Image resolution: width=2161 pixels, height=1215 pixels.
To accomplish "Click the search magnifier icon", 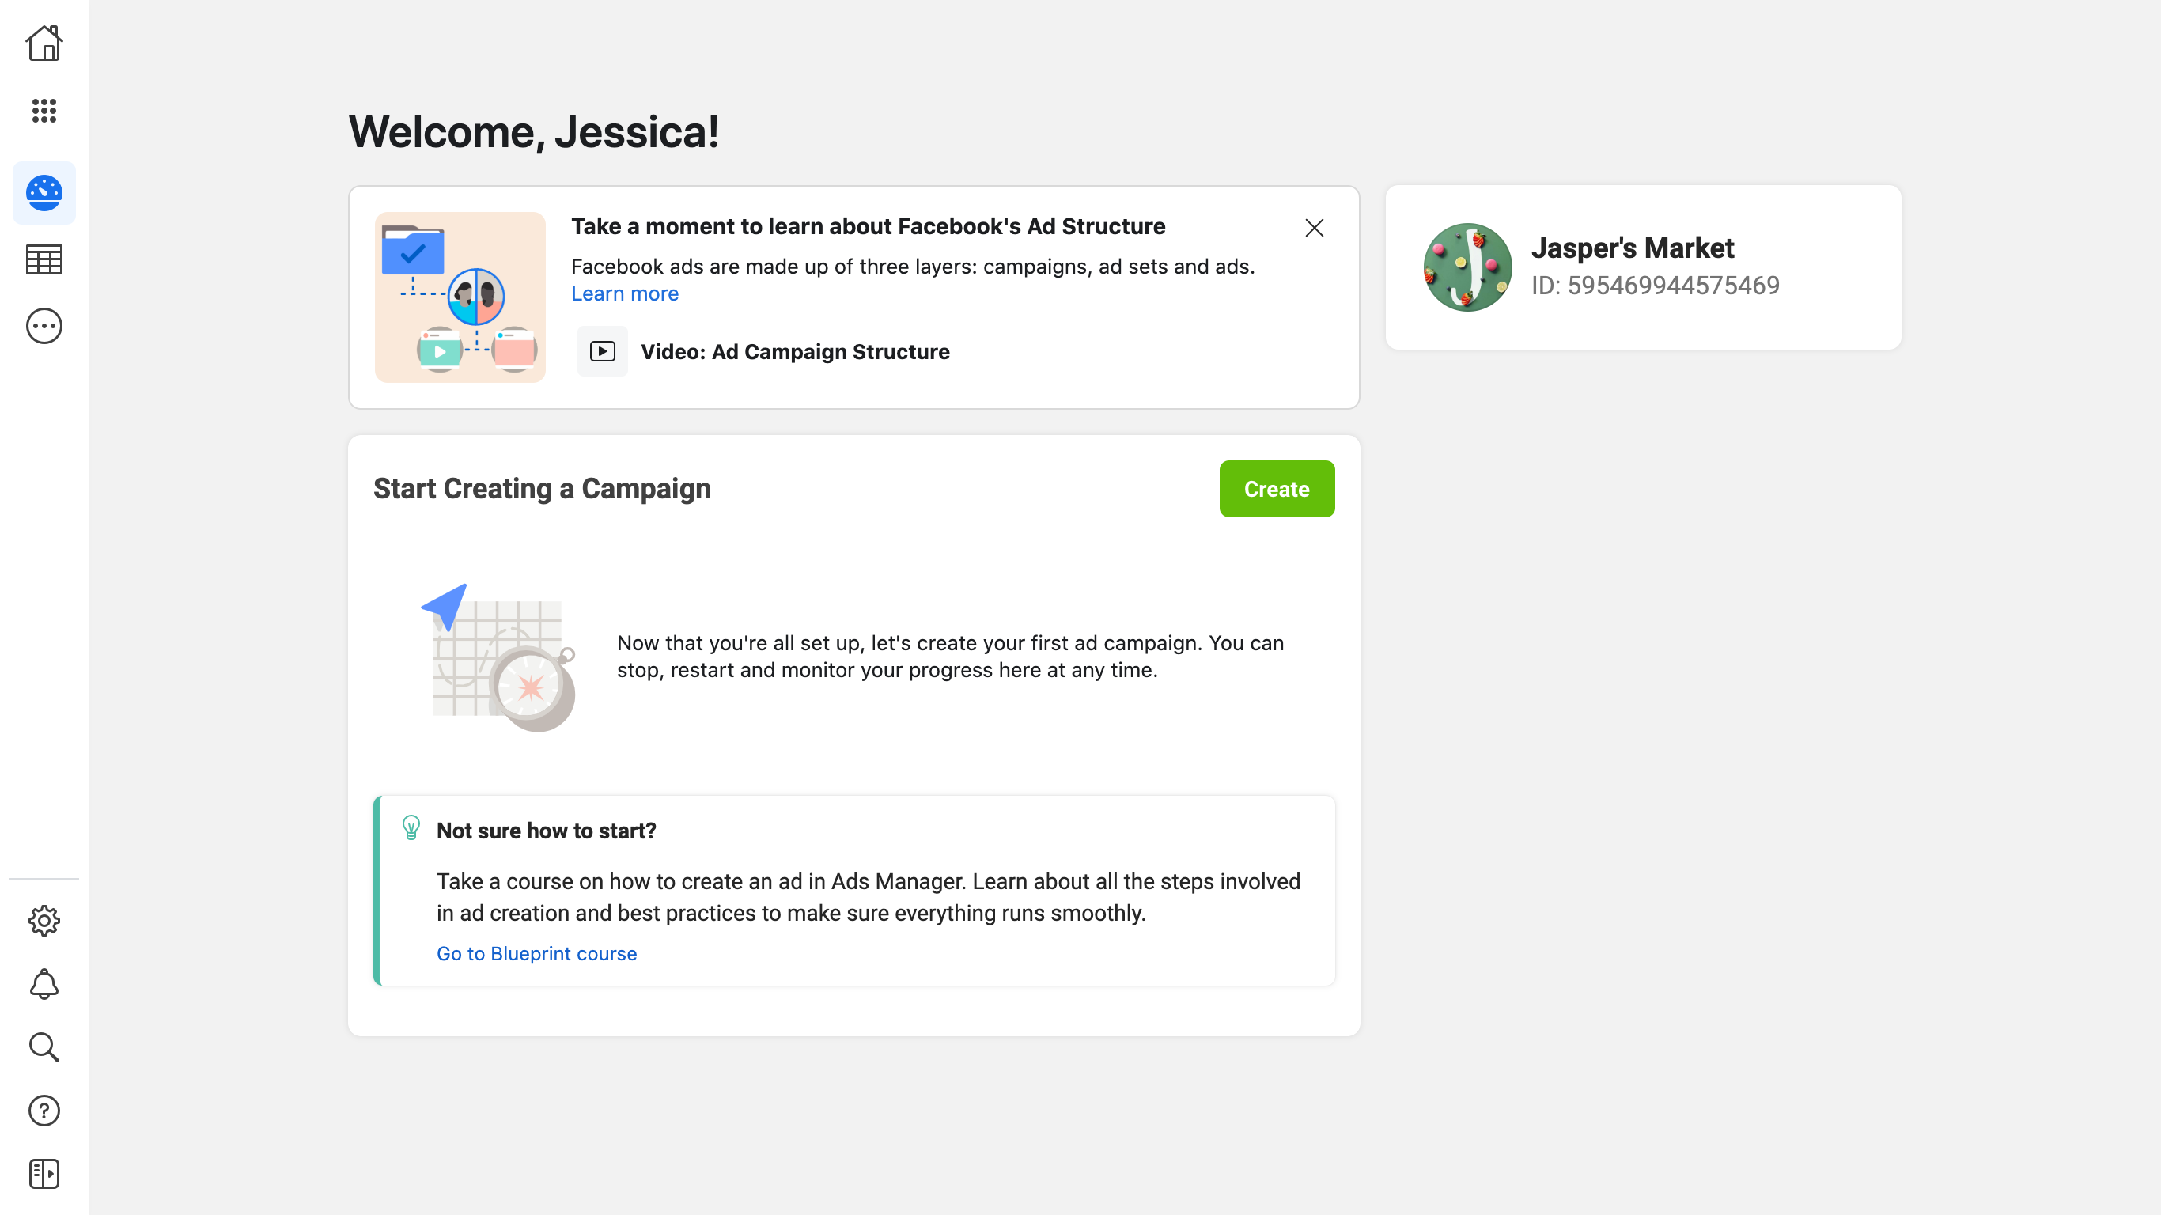I will coord(44,1047).
